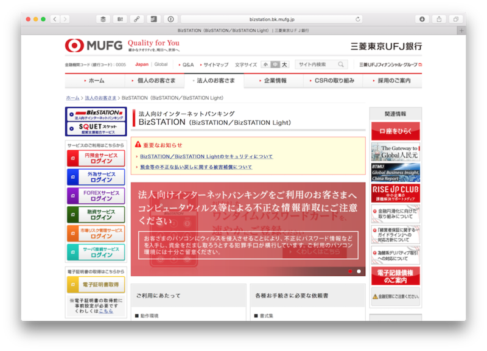This screenshot has width=487, height=351.
Task: Select the ホーム navigation tab
Action: (94, 81)
